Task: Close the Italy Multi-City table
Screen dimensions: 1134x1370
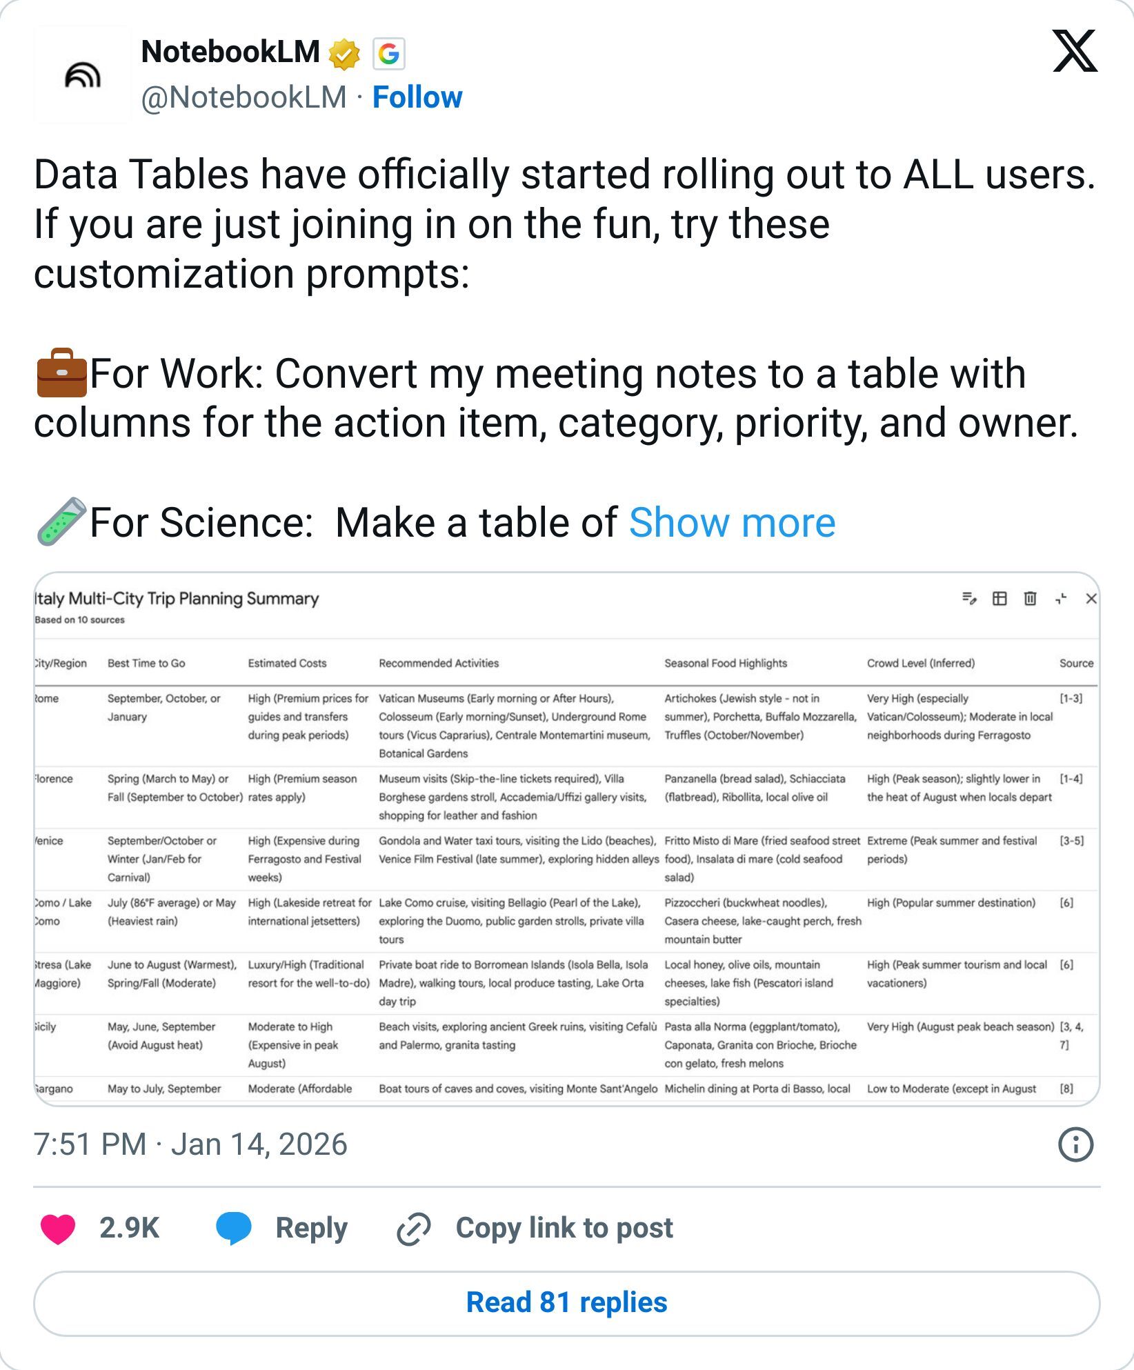Action: [x=1092, y=599]
